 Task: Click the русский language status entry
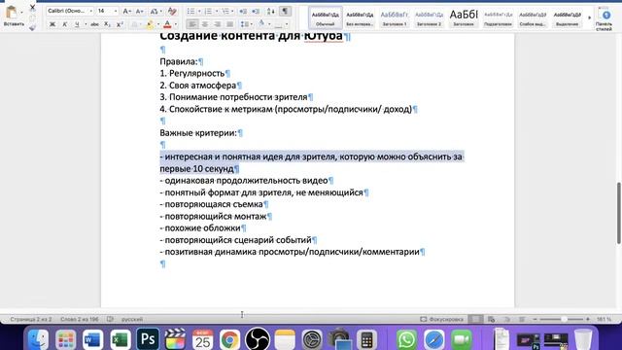(132, 319)
